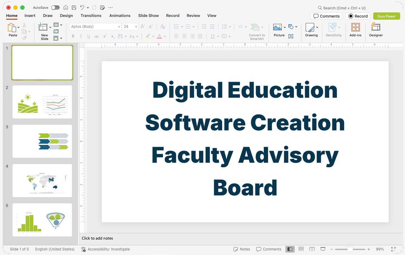Click the Home icon in title bar

click(x=65, y=8)
